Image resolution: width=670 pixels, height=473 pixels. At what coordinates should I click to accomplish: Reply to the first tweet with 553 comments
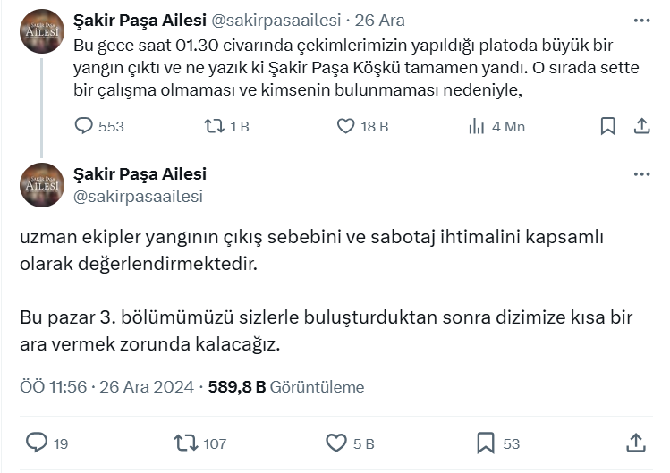(84, 126)
